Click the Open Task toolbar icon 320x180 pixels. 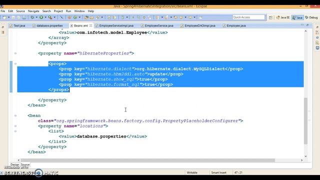tap(92, 17)
